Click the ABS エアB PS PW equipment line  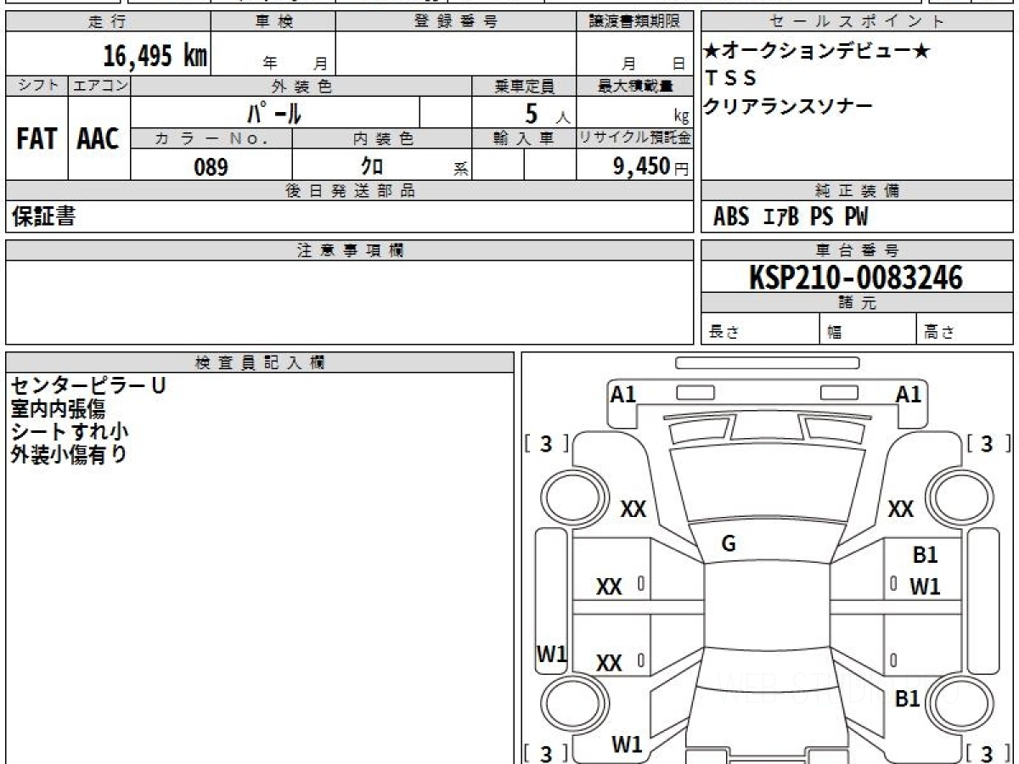(791, 217)
